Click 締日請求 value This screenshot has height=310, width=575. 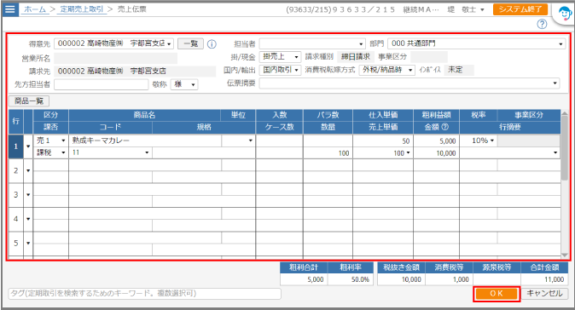coord(356,57)
